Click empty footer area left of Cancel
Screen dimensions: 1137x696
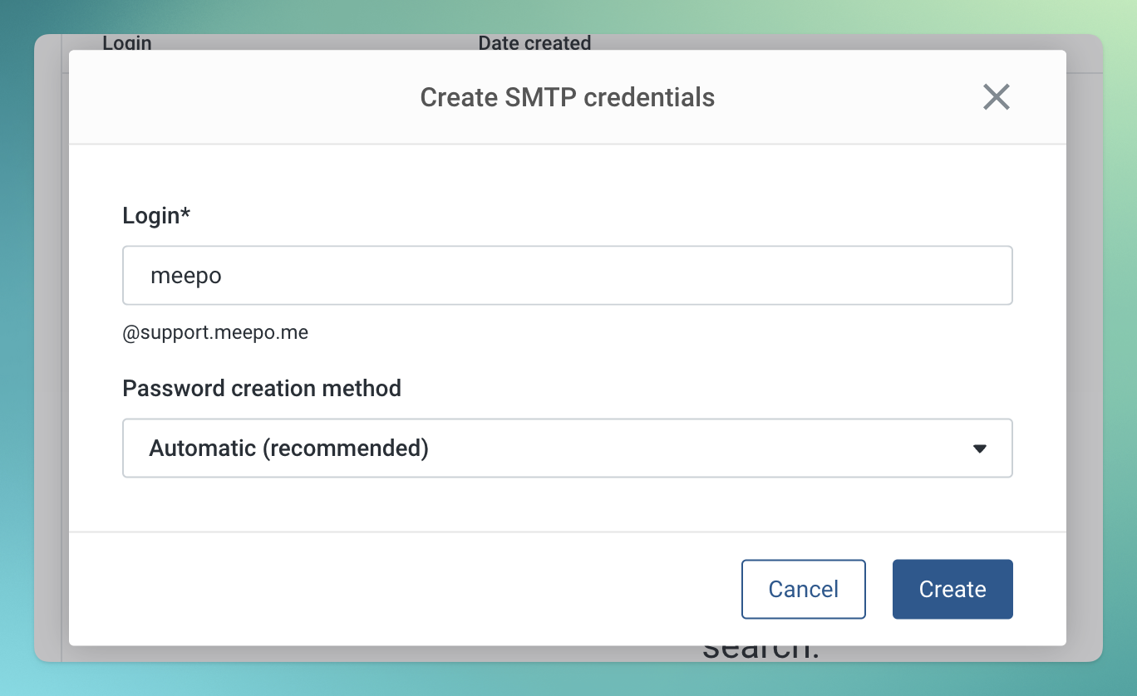coord(399,589)
